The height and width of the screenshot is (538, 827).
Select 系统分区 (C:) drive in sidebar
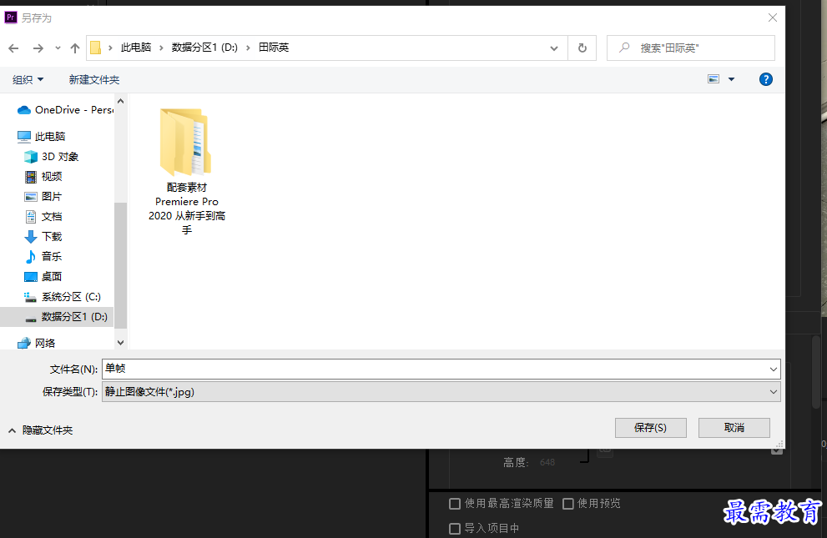click(63, 297)
